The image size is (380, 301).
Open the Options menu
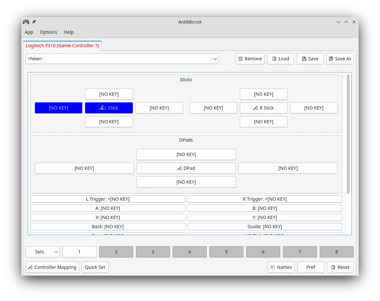tap(49, 32)
